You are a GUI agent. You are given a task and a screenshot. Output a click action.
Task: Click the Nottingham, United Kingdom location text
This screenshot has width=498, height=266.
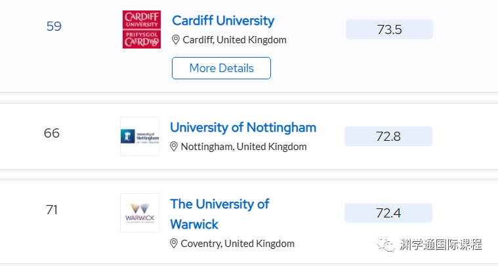click(243, 147)
